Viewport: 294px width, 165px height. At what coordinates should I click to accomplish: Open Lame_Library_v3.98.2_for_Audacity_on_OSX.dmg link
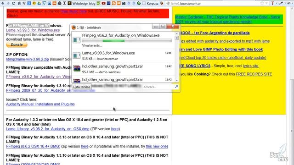[48, 129]
